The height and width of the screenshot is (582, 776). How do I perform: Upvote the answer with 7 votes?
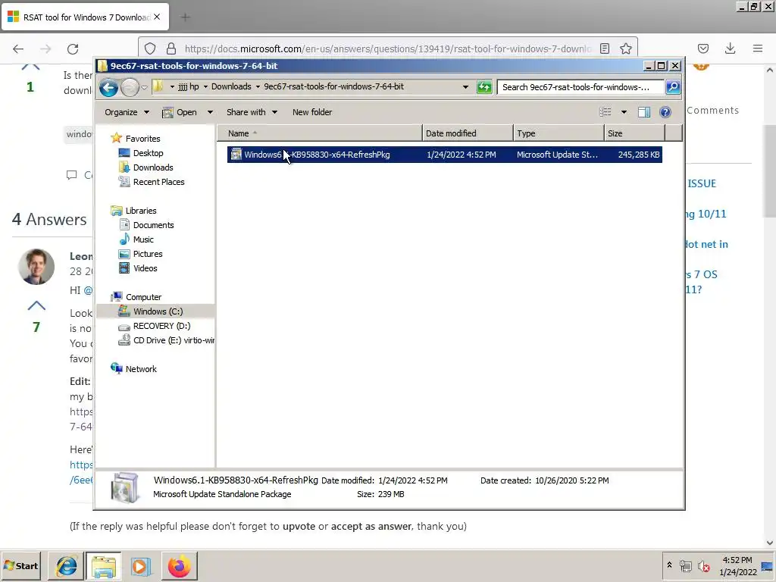[36, 306]
